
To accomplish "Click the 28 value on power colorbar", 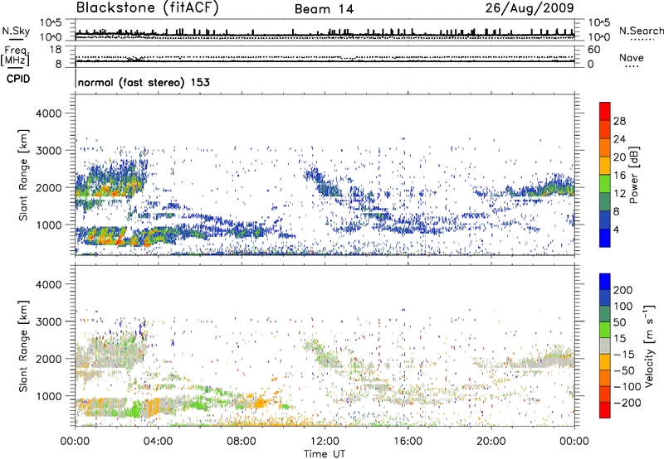I will tap(619, 121).
